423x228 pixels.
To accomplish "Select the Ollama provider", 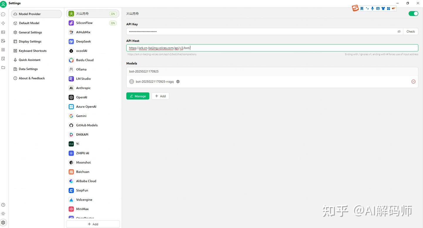I will pyautogui.click(x=93, y=69).
